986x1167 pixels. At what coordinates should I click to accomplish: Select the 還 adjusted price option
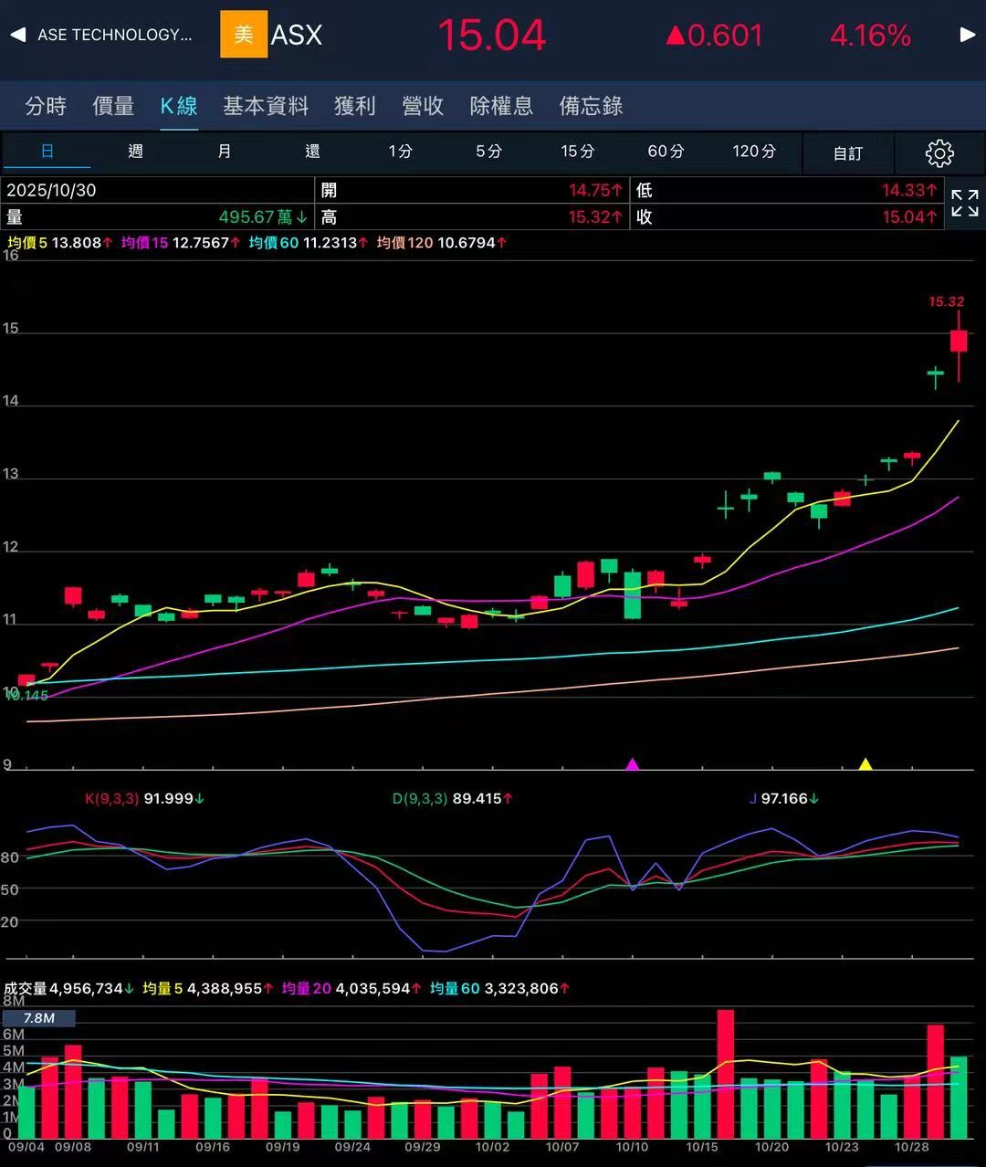point(312,152)
